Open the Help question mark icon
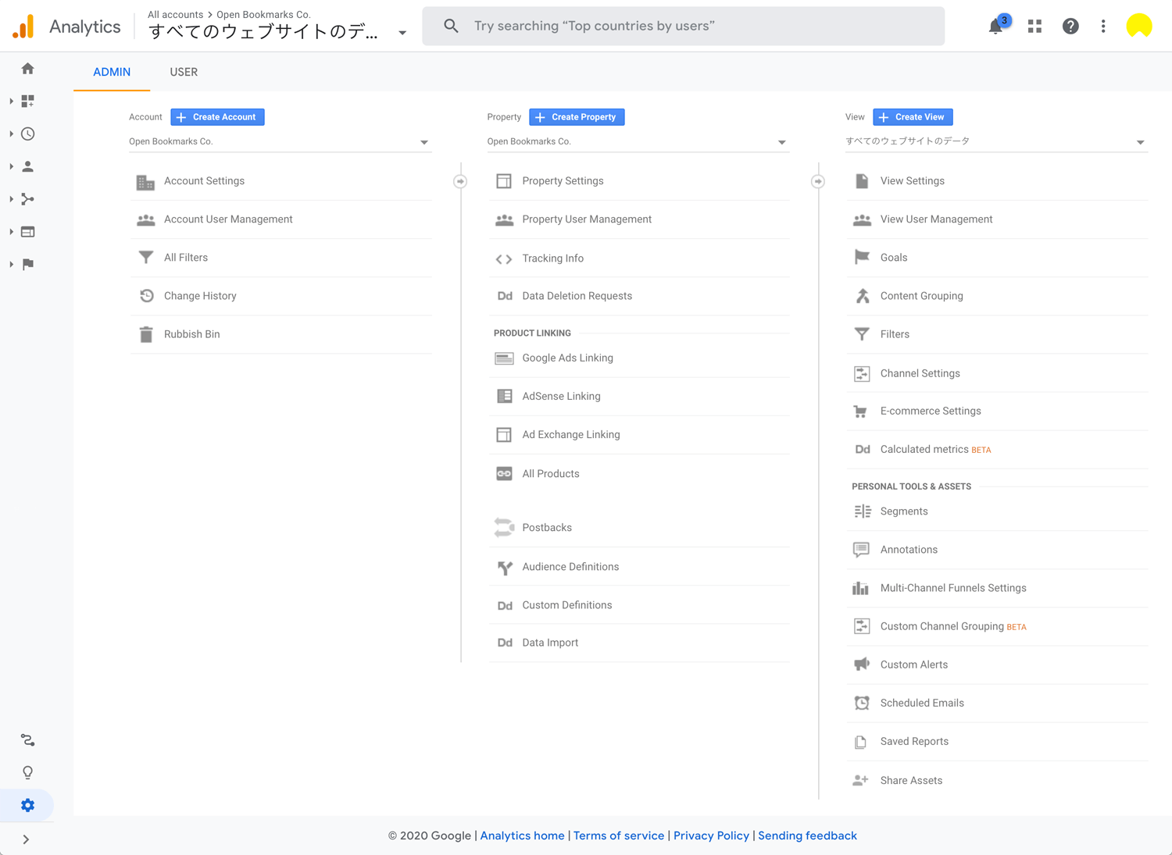 tap(1070, 26)
